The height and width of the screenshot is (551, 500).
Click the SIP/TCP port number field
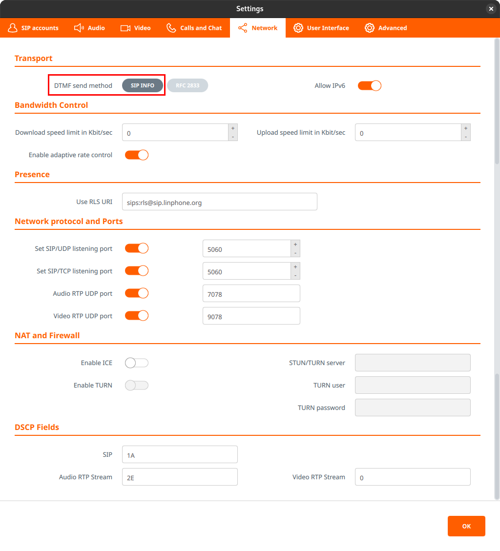[x=247, y=271]
